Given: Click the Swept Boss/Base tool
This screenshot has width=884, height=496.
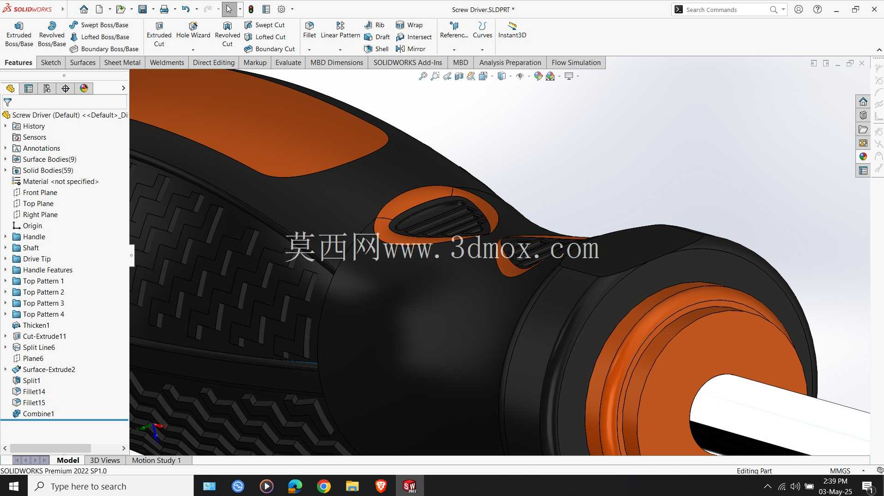Looking at the screenshot, I should 99,25.
